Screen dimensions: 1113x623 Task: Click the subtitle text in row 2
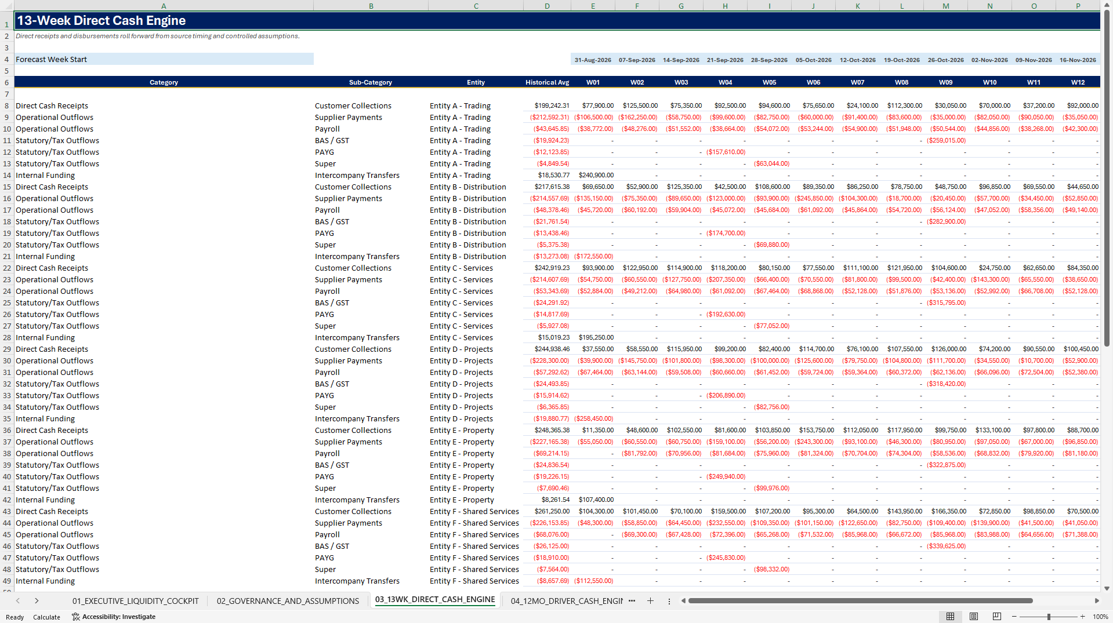[x=158, y=36]
